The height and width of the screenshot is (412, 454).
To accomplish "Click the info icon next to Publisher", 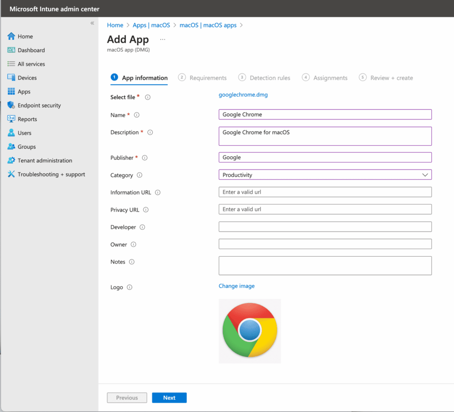I will [x=145, y=158].
